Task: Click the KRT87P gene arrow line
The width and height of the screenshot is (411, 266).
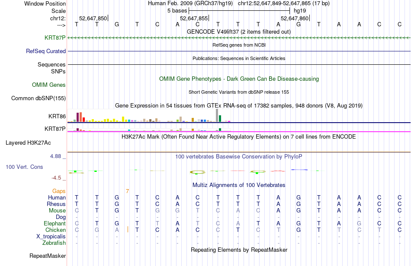Action: 239,38
